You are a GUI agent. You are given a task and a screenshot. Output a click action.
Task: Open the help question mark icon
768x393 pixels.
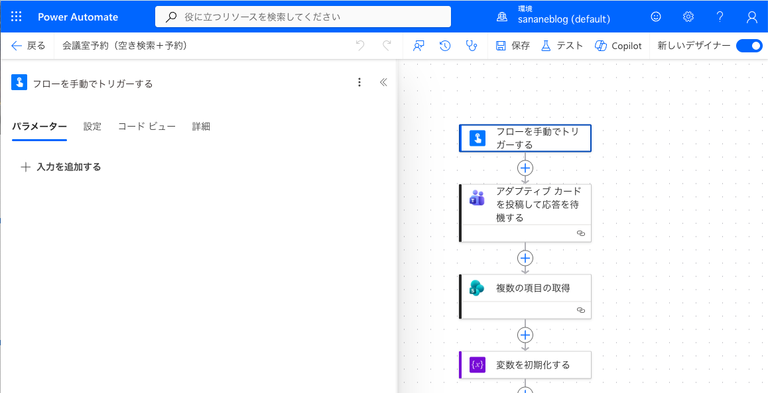[x=720, y=17]
